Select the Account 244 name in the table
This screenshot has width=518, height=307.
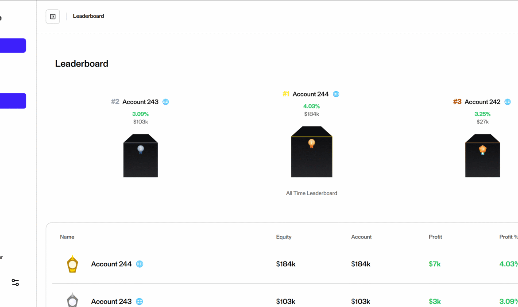point(111,264)
